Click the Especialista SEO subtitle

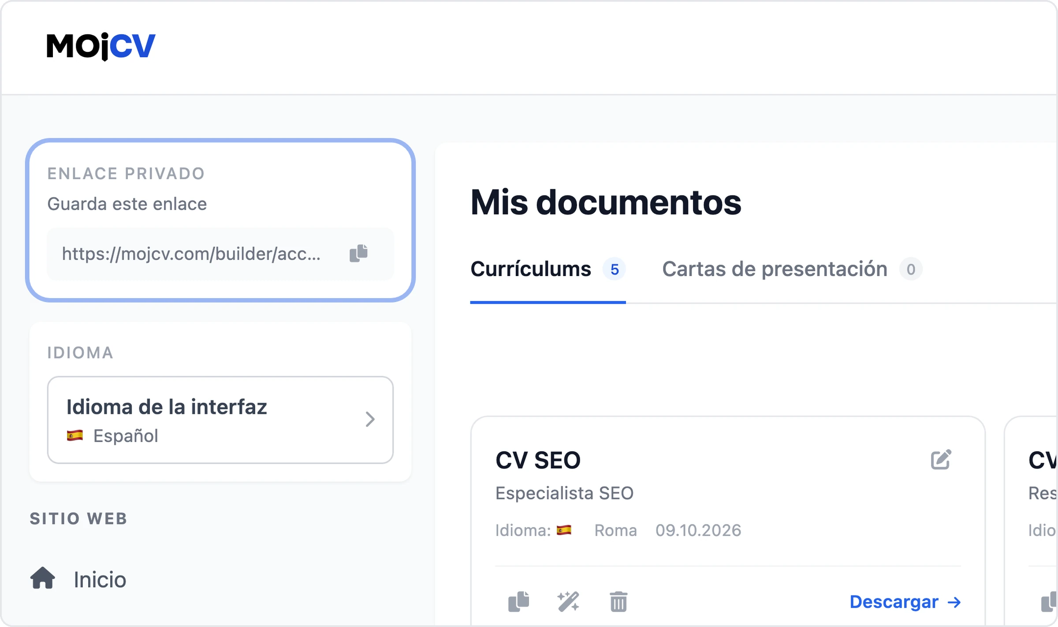coord(564,493)
